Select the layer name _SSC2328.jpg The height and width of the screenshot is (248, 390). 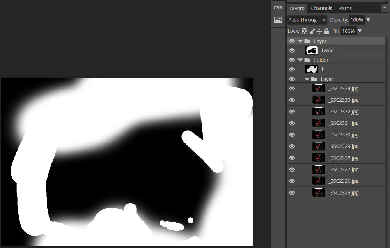point(344,158)
